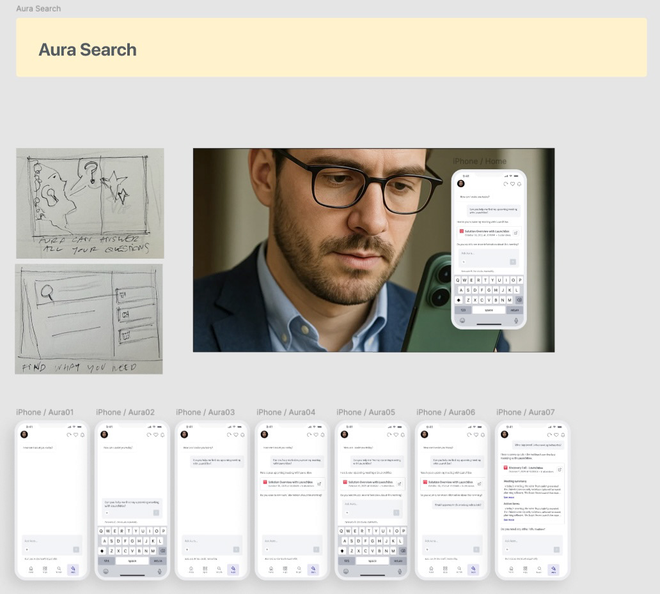
Task: Select the 'iPhone / Aura01' frame label
Action: (x=45, y=413)
